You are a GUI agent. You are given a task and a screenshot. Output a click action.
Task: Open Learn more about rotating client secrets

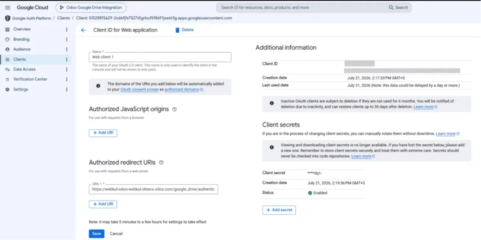click(447, 133)
